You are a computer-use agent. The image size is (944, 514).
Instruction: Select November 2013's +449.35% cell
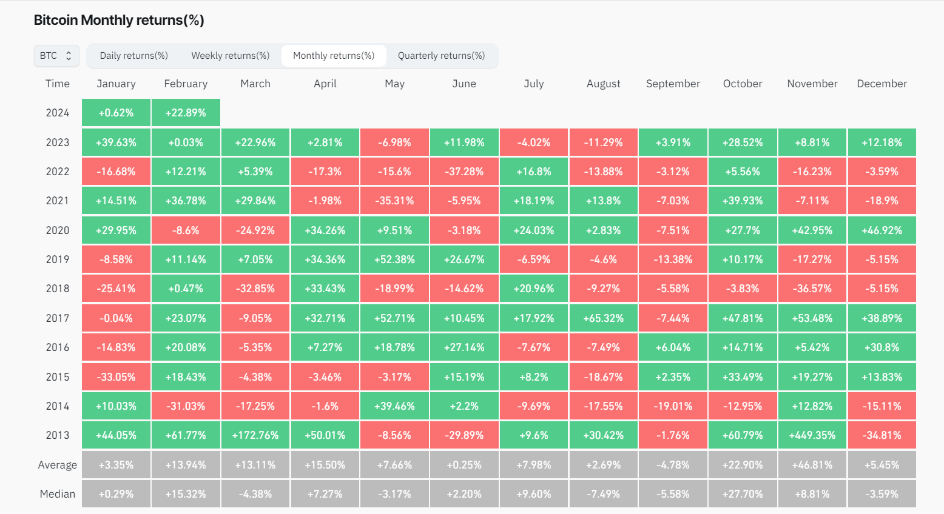tap(812, 435)
